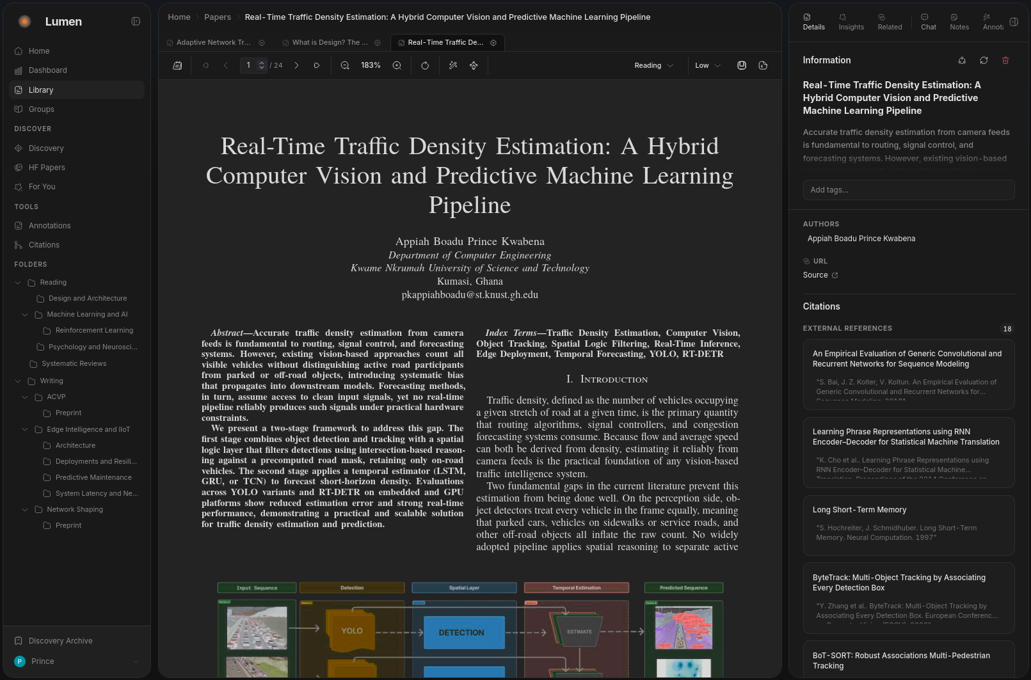Viewport: 1031px width, 680px height.
Task: Delete the paper with the red trash icon
Action: pyautogui.click(x=1005, y=60)
